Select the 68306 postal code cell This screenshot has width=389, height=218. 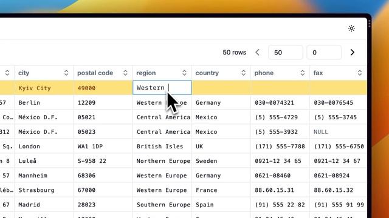(x=103, y=176)
